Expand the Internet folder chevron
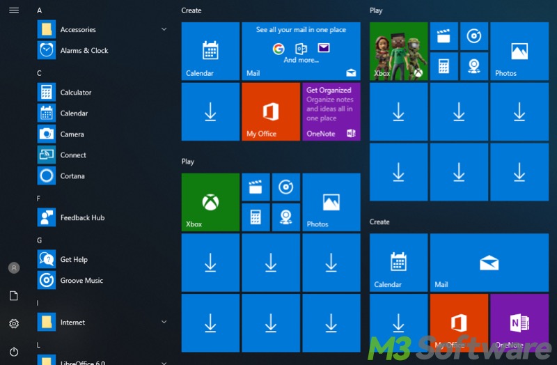Screen dimensions: 557x365 pos(164,322)
